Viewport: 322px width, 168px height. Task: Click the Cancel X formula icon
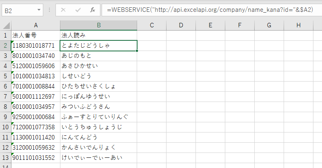click(x=63, y=10)
